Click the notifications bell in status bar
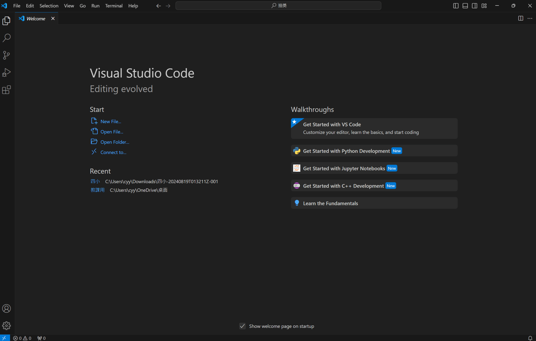 click(530, 338)
